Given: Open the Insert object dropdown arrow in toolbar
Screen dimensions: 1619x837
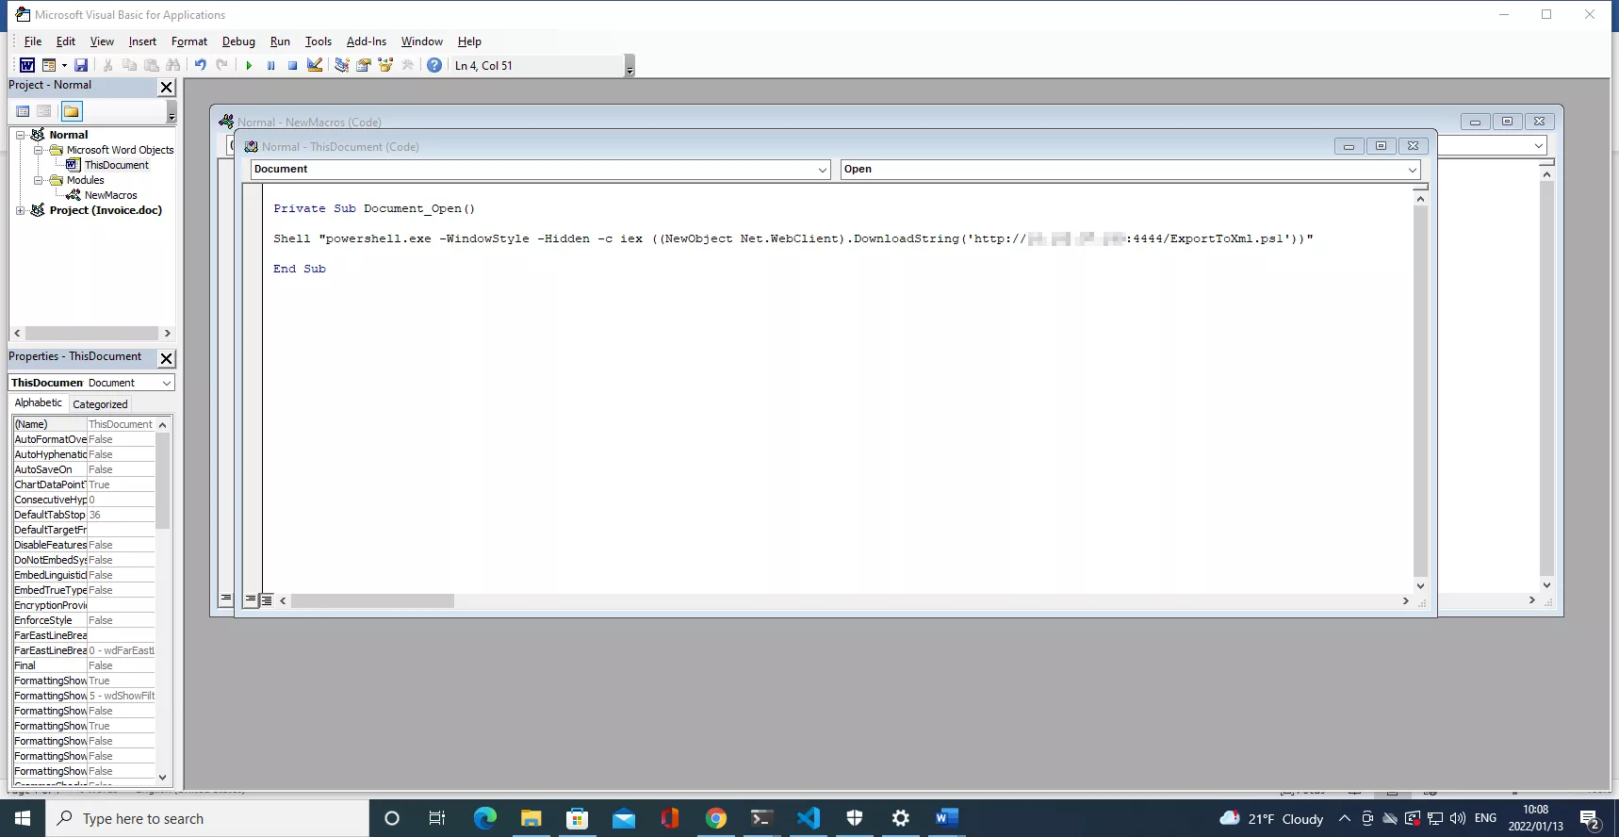Looking at the screenshot, I should [x=64, y=65].
